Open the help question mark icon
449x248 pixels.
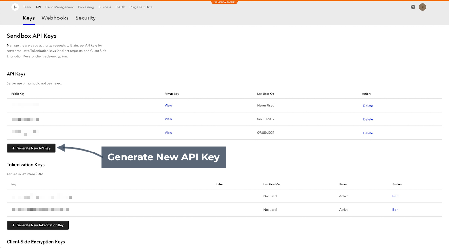(x=413, y=7)
